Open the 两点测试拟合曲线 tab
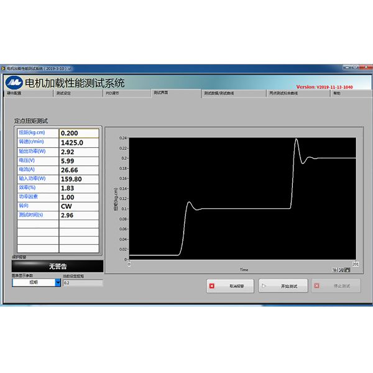Screen dimensions: 373x373 pos(298,93)
